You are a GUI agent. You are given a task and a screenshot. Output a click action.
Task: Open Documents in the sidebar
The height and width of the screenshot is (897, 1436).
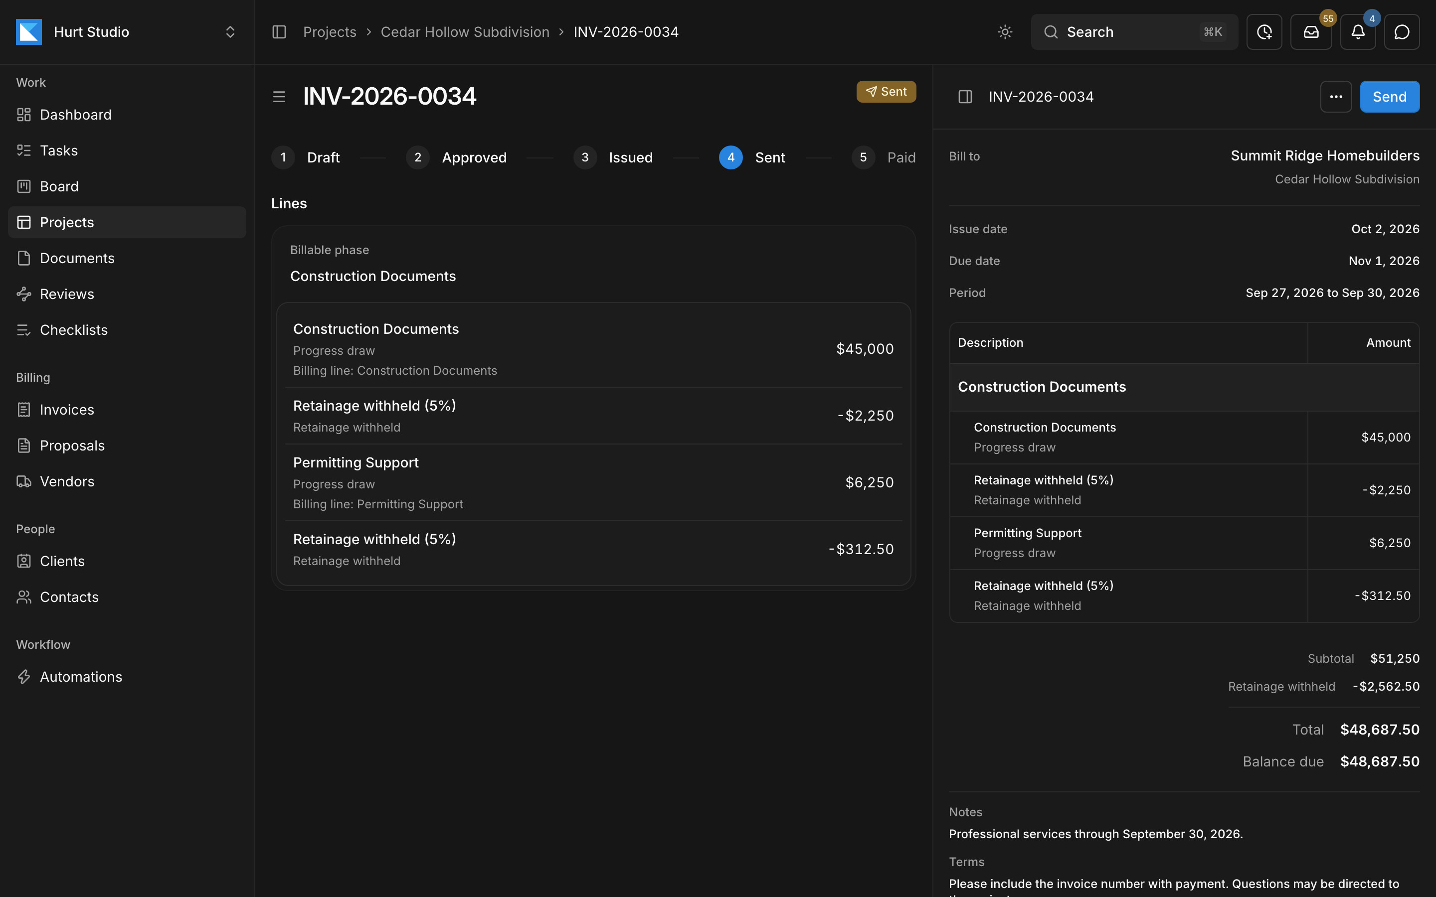pyautogui.click(x=127, y=258)
